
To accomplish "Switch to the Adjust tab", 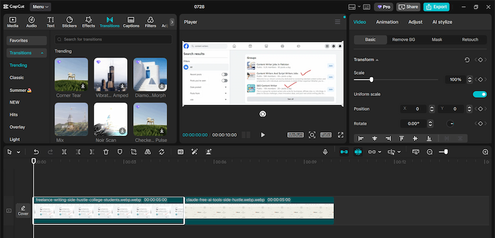I will pyautogui.click(x=415, y=22).
